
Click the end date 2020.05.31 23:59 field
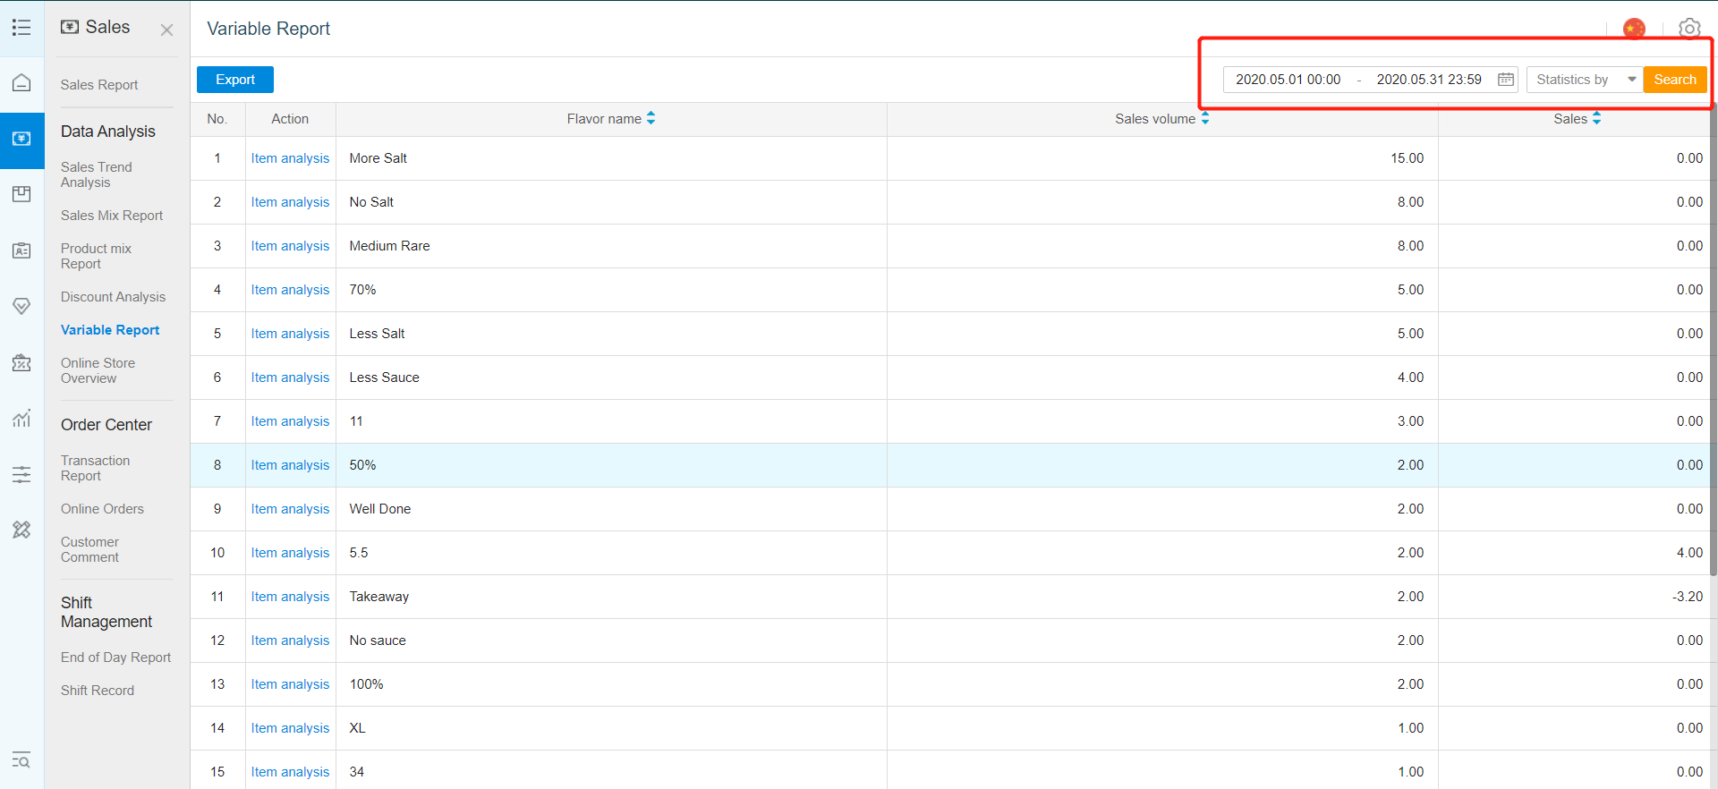[1429, 80]
